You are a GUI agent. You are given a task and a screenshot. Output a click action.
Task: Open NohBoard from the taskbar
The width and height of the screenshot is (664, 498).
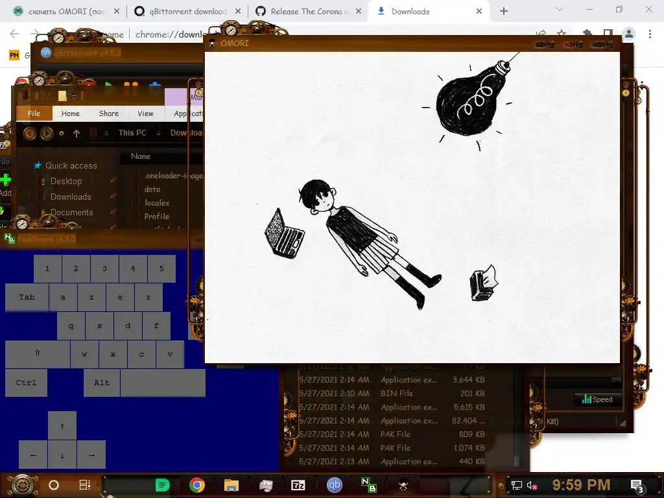368,485
